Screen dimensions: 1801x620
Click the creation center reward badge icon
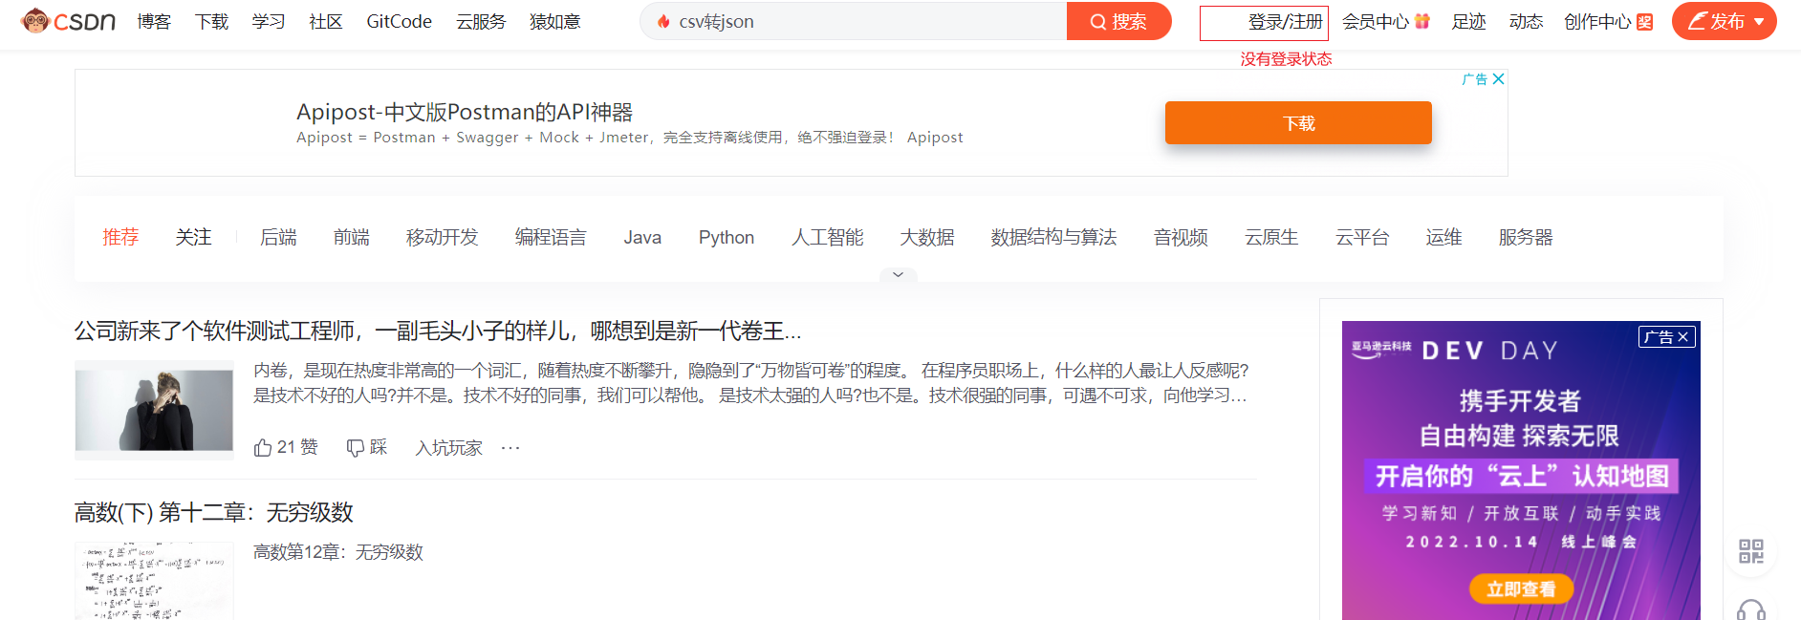coord(1645,22)
